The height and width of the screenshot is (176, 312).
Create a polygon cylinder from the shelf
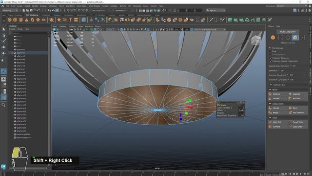(x=21, y=20)
